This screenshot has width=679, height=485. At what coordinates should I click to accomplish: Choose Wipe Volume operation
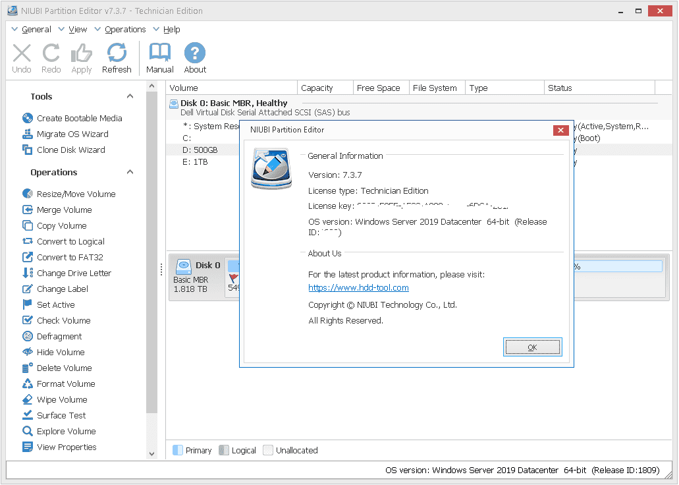(55, 399)
